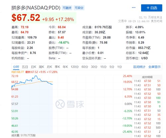166x138 pixels.
Task: Select the 15分 chart interval
Action: 103,67
